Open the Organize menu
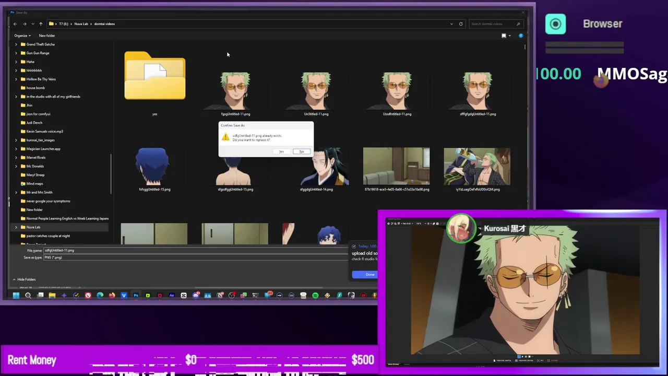 click(22, 36)
